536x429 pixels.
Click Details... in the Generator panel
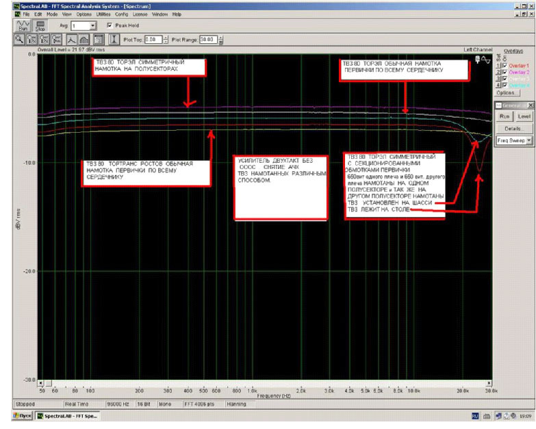tap(513, 129)
